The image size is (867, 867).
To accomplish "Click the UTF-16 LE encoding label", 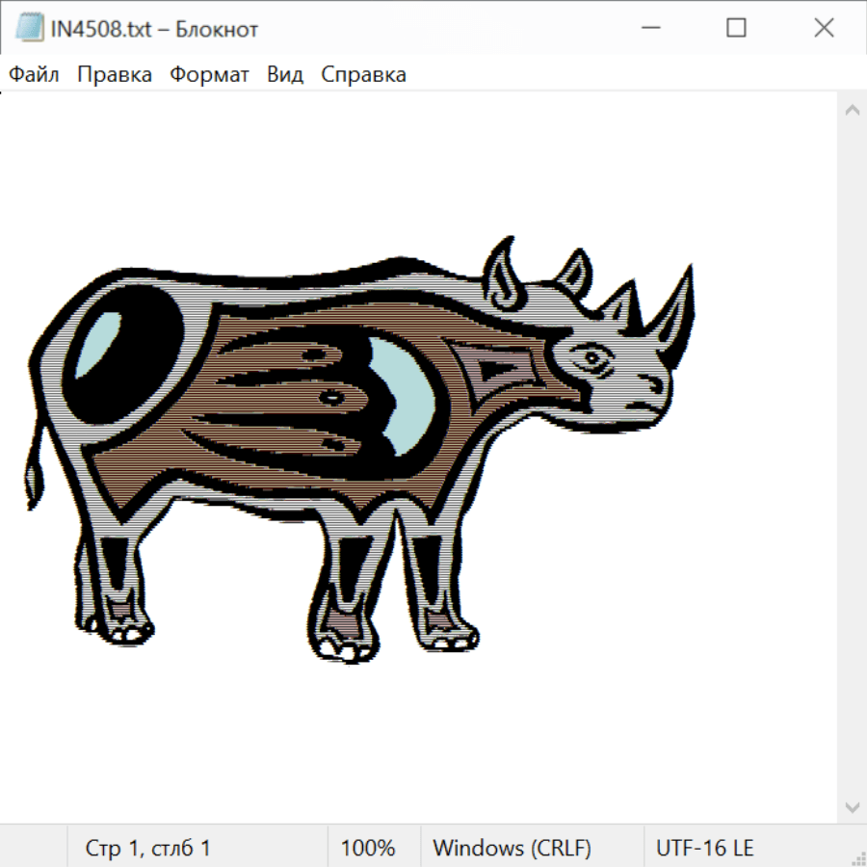I will pyautogui.click(x=704, y=848).
